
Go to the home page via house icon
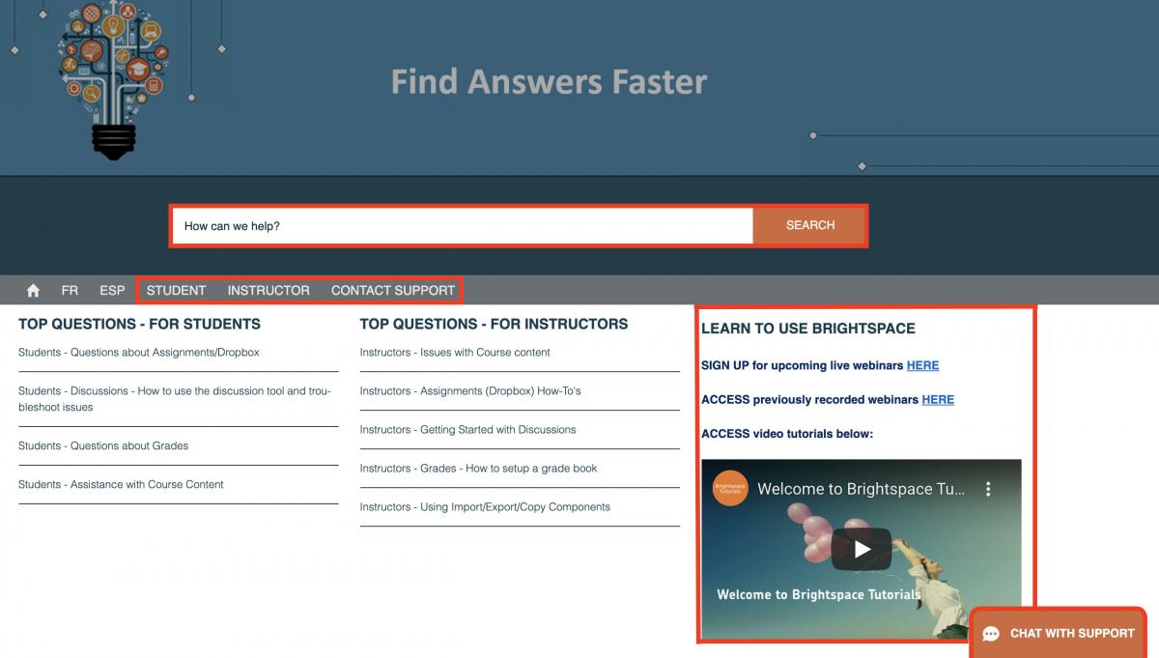click(33, 290)
